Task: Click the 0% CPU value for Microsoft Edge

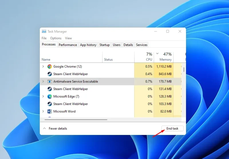Action: tap(150, 97)
